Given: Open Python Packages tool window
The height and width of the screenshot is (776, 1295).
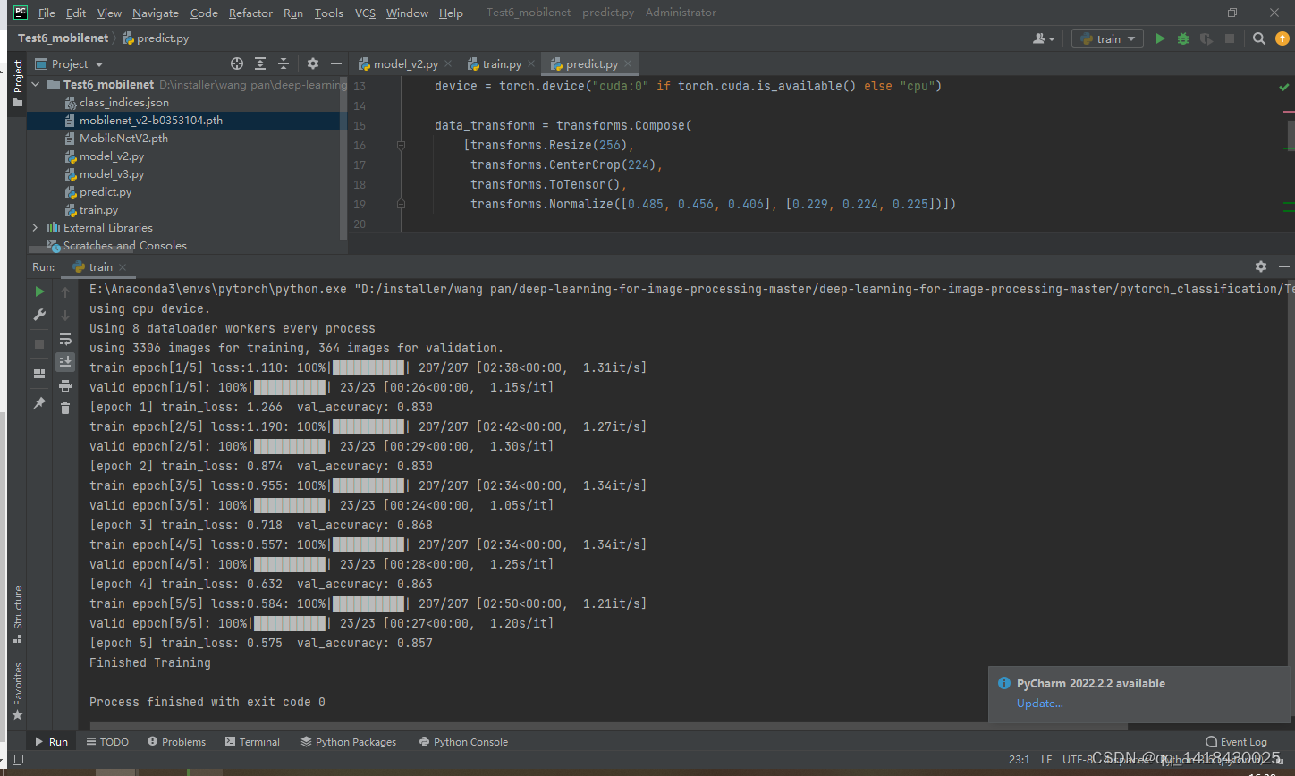Looking at the screenshot, I should (x=349, y=742).
